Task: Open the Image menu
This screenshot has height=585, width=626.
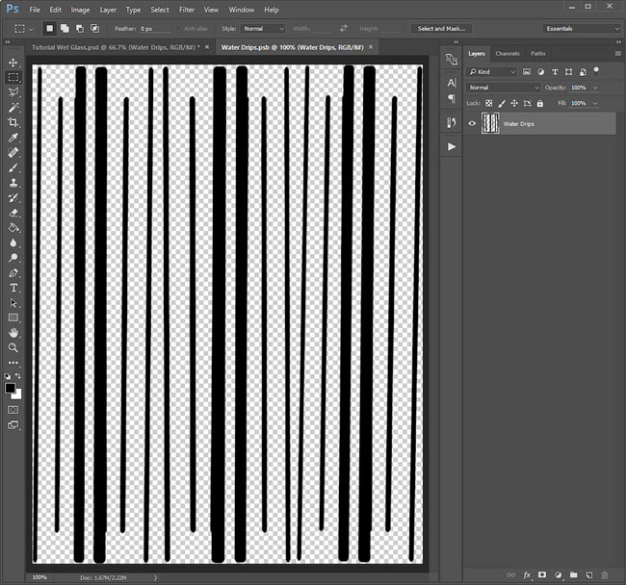Action: (x=80, y=10)
